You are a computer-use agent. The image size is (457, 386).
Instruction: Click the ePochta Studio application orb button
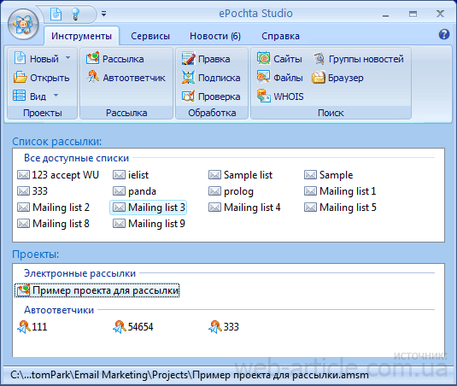pyautogui.click(x=23, y=25)
